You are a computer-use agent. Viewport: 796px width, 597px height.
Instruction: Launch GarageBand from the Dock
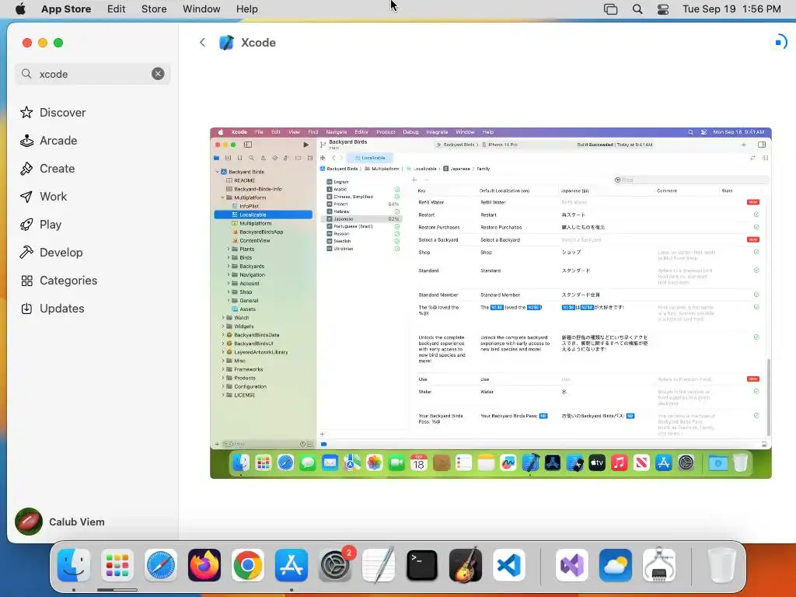coord(466,565)
